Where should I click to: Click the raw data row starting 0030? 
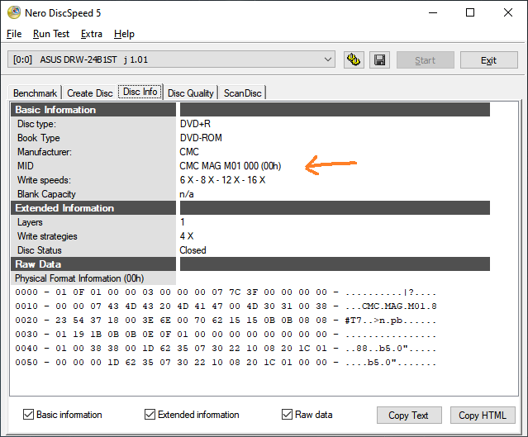coord(226,335)
